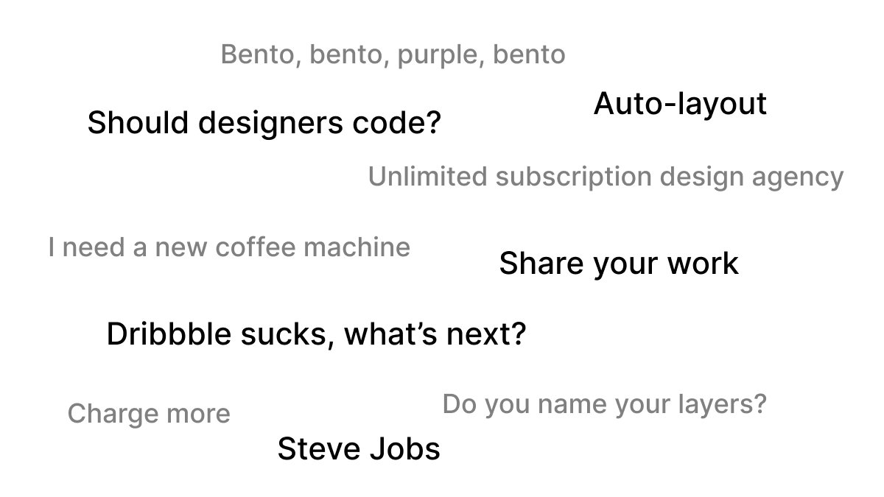Click "Dribbble sucks, what's next?" text
Image resolution: width=884 pixels, height=497 pixels.
click(316, 334)
